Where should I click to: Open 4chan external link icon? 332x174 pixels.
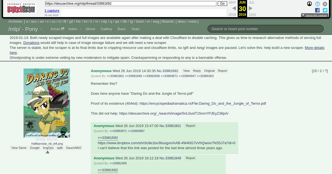(63, 29)
